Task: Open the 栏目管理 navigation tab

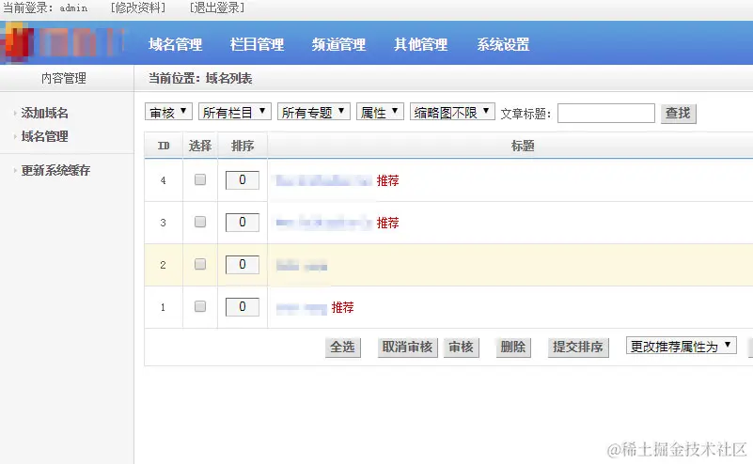Action: [257, 45]
